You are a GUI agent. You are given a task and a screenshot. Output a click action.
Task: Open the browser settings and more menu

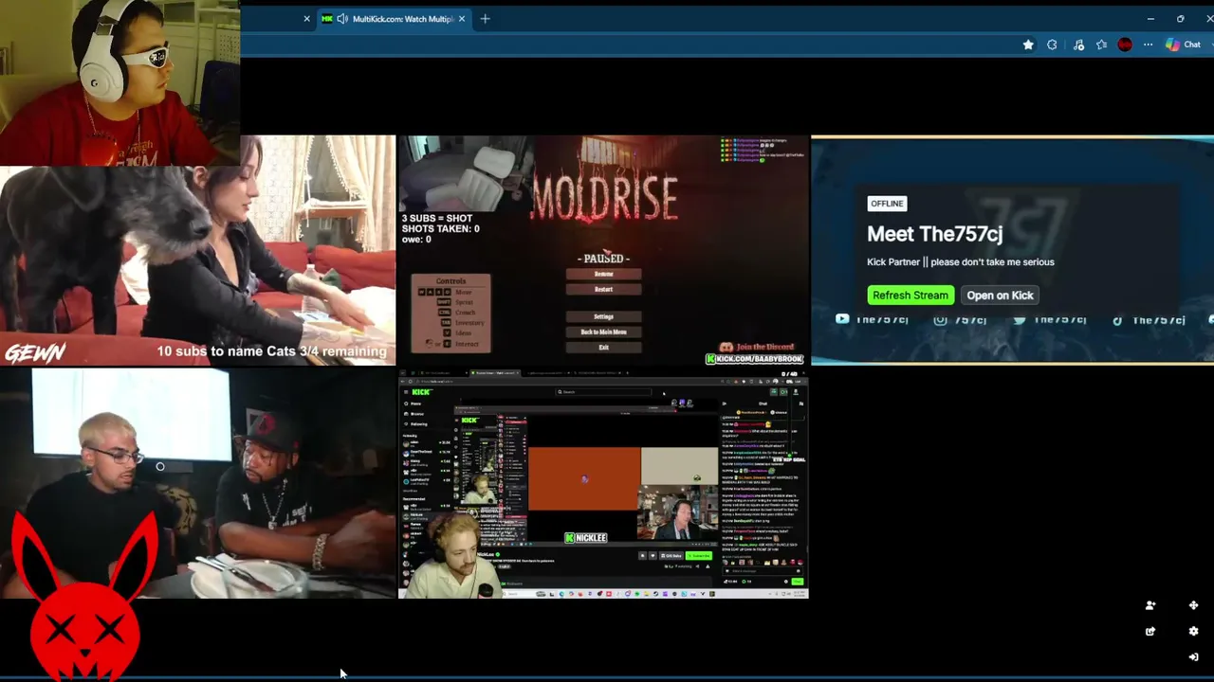point(1148,45)
